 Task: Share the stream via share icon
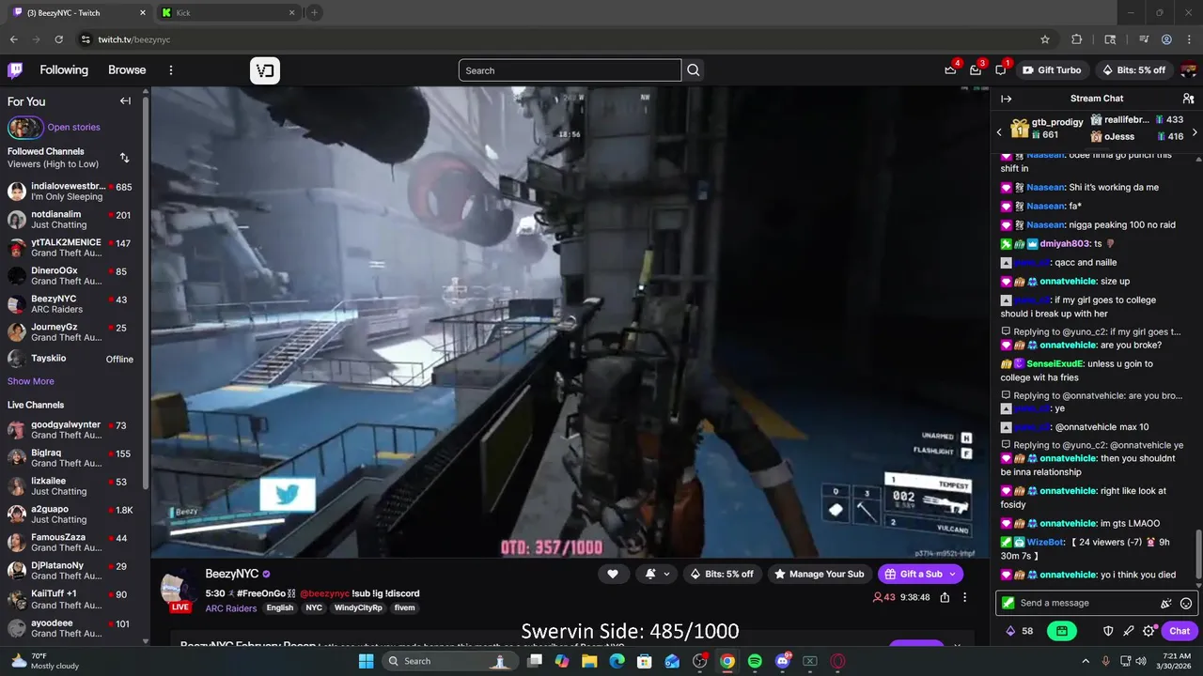click(945, 597)
